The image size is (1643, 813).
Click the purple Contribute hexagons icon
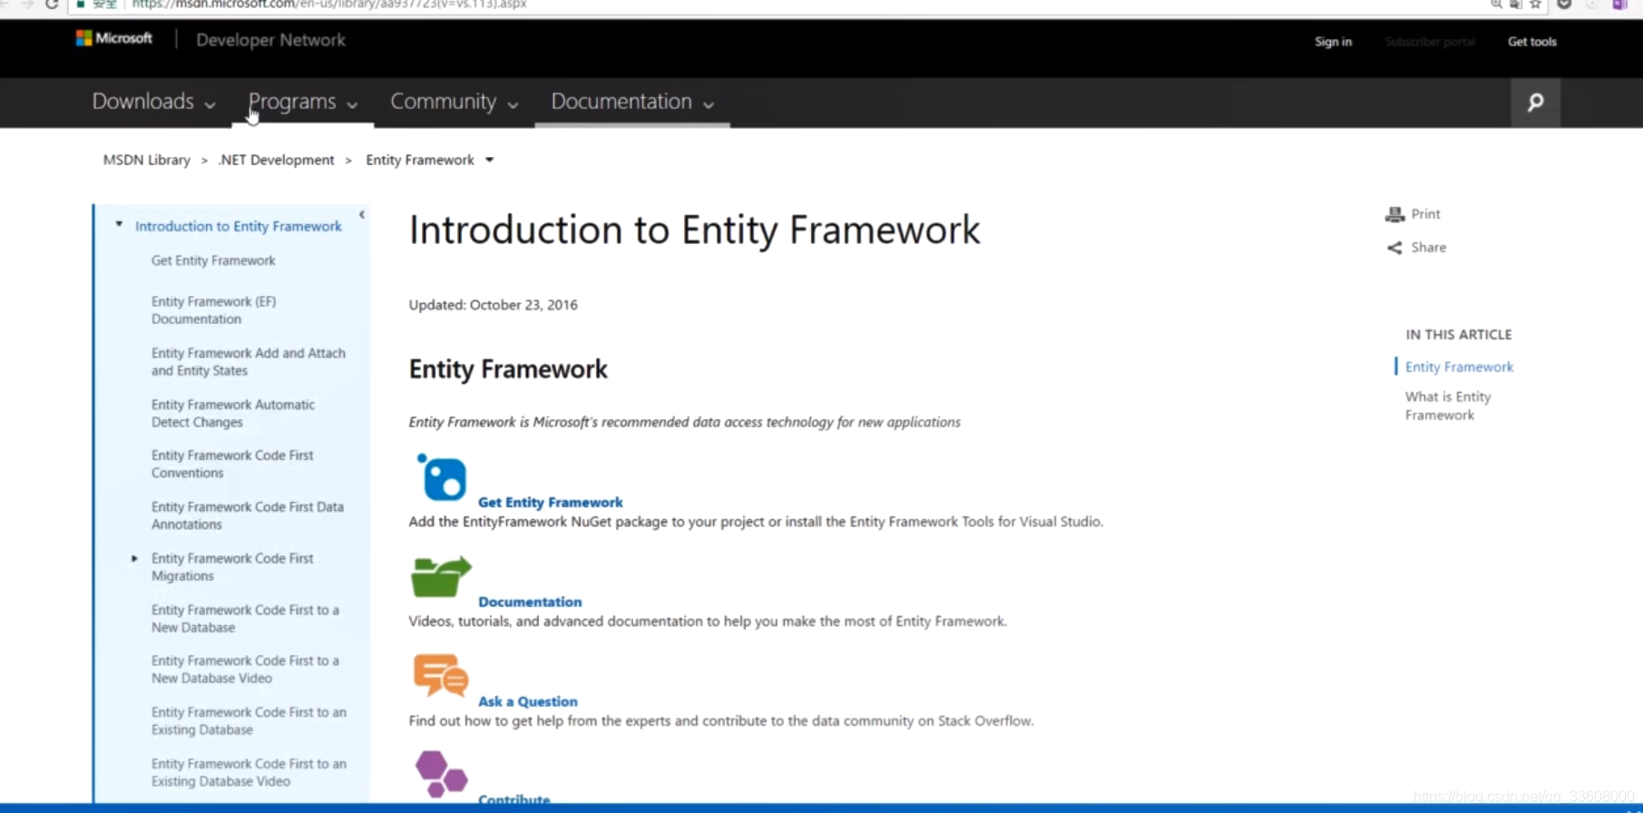(x=441, y=774)
